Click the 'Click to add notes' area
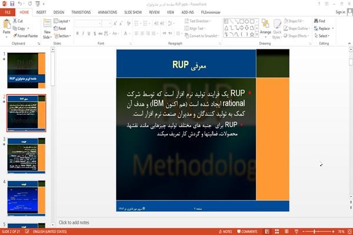The height and width of the screenshot is (235, 353). click(202, 223)
